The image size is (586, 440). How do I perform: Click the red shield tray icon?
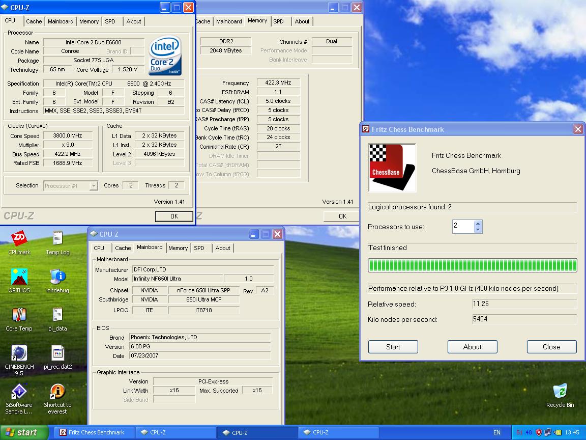tap(539, 432)
